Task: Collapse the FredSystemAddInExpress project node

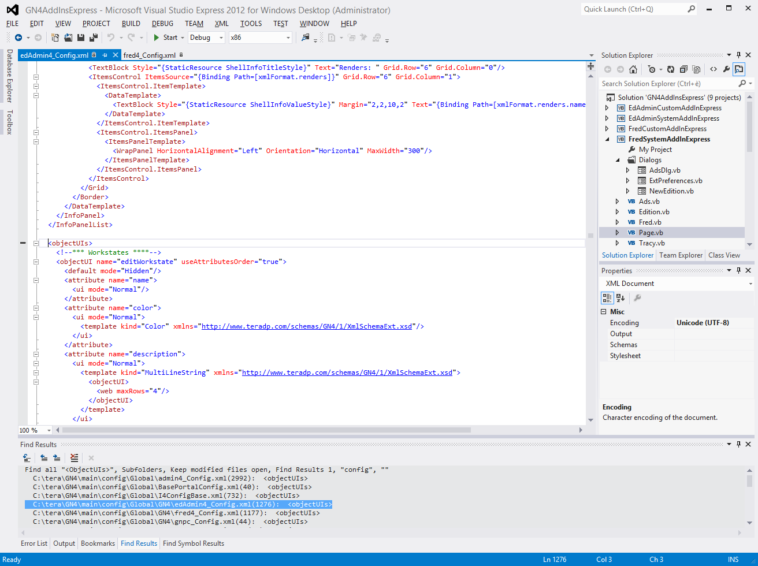Action: (x=607, y=139)
